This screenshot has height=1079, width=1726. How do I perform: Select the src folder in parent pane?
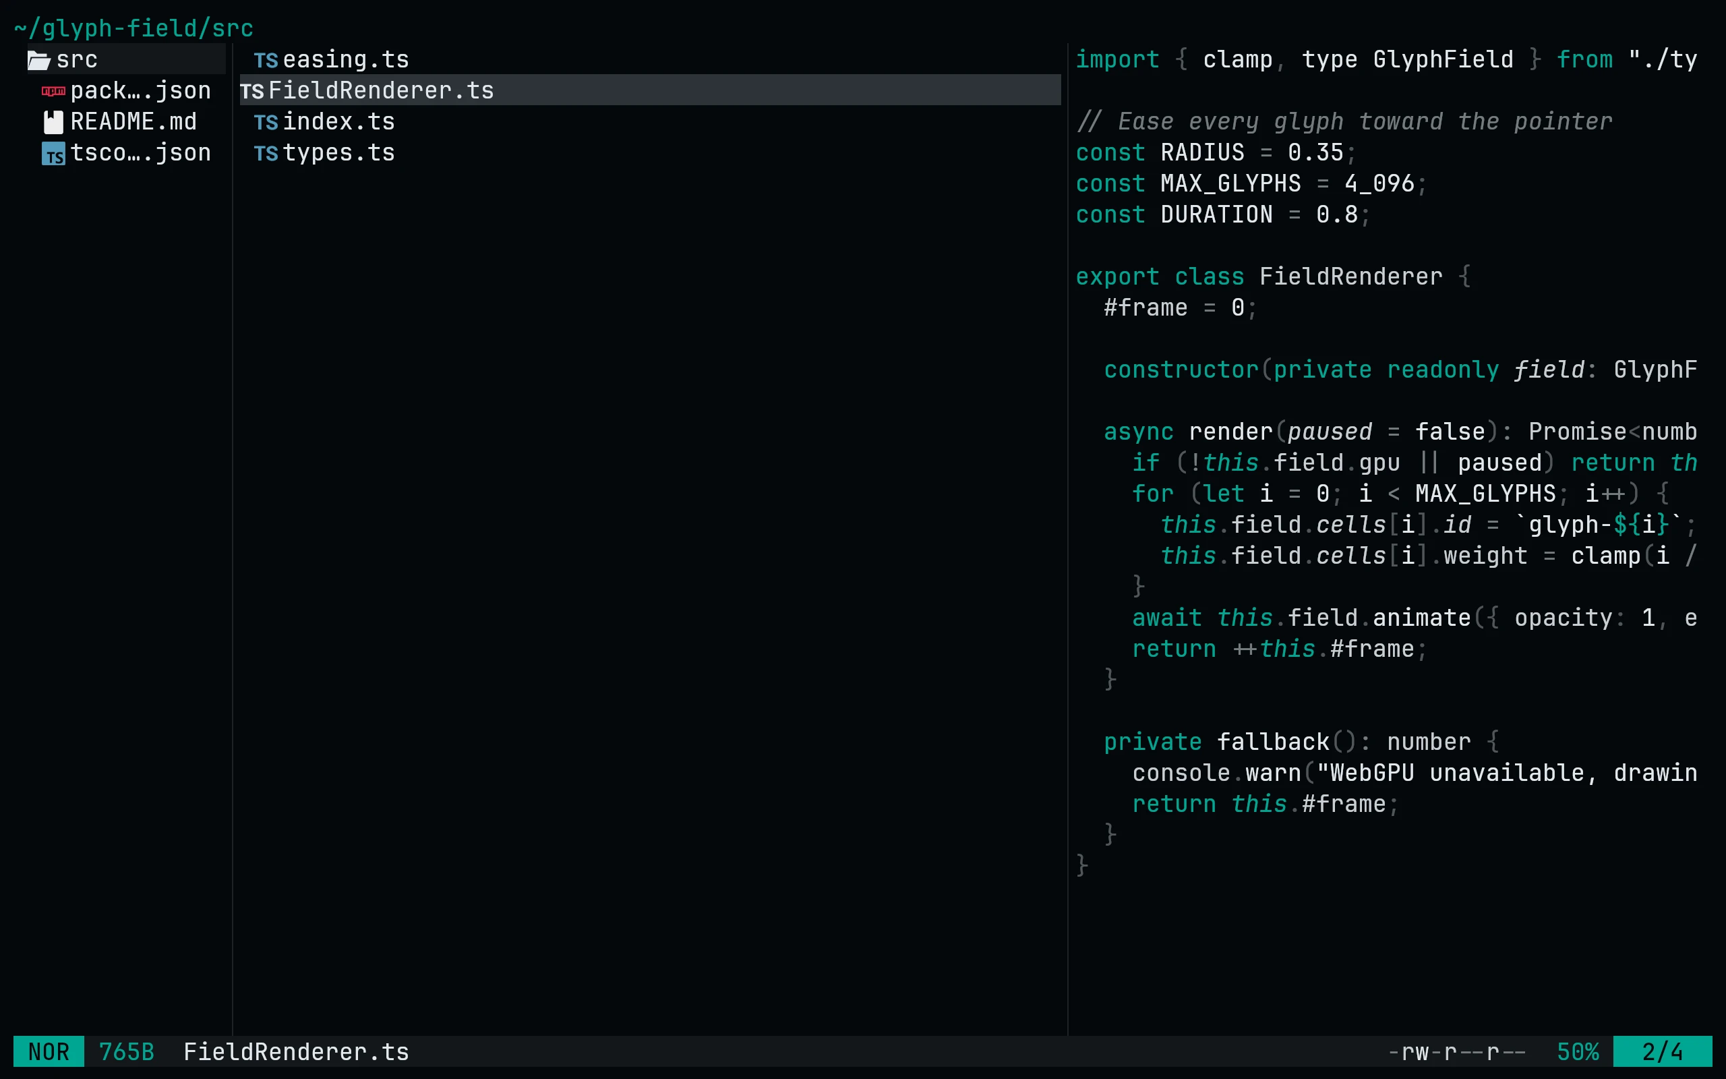pos(126,59)
